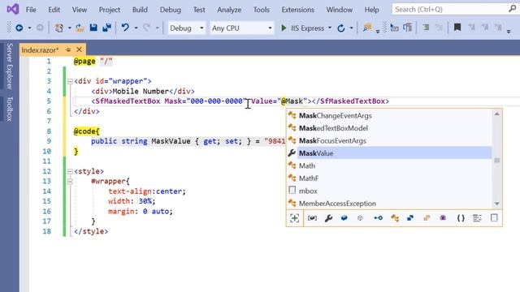
Task: Click the IntelliSense list scroll down arrow
Action: [x=496, y=204]
